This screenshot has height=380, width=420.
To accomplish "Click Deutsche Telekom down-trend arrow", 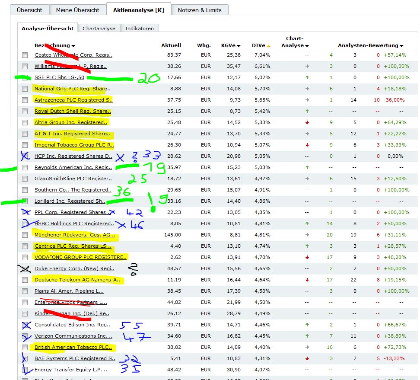I will [x=307, y=280].
